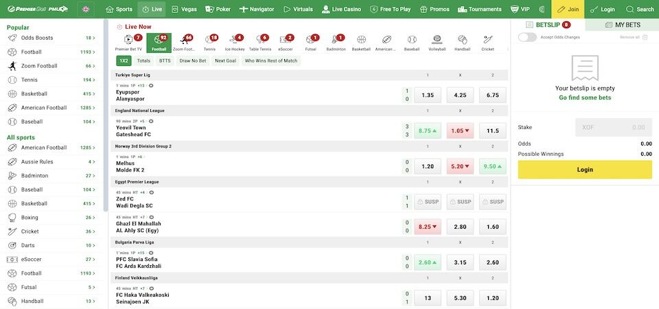Open the Premier Bet TV live category
This screenshot has height=309, width=659.
coord(128,43)
